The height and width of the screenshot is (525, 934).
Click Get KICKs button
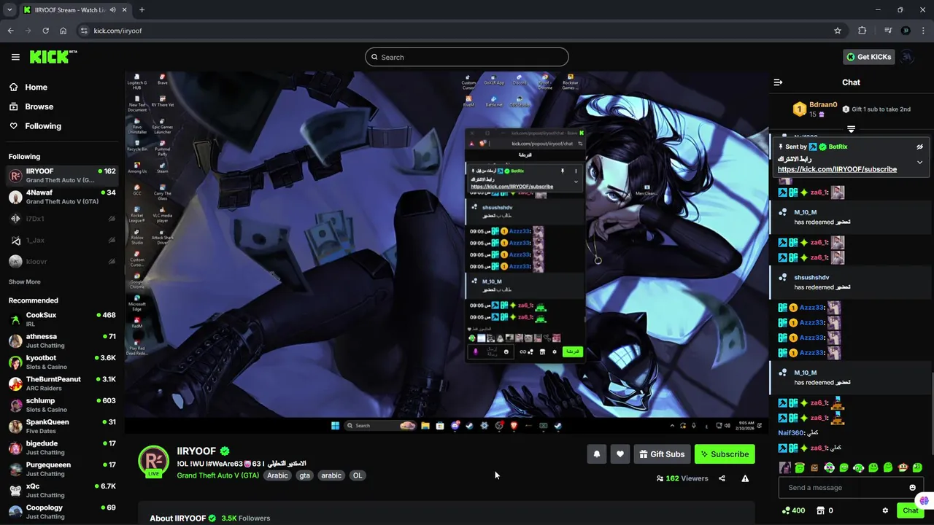point(868,57)
